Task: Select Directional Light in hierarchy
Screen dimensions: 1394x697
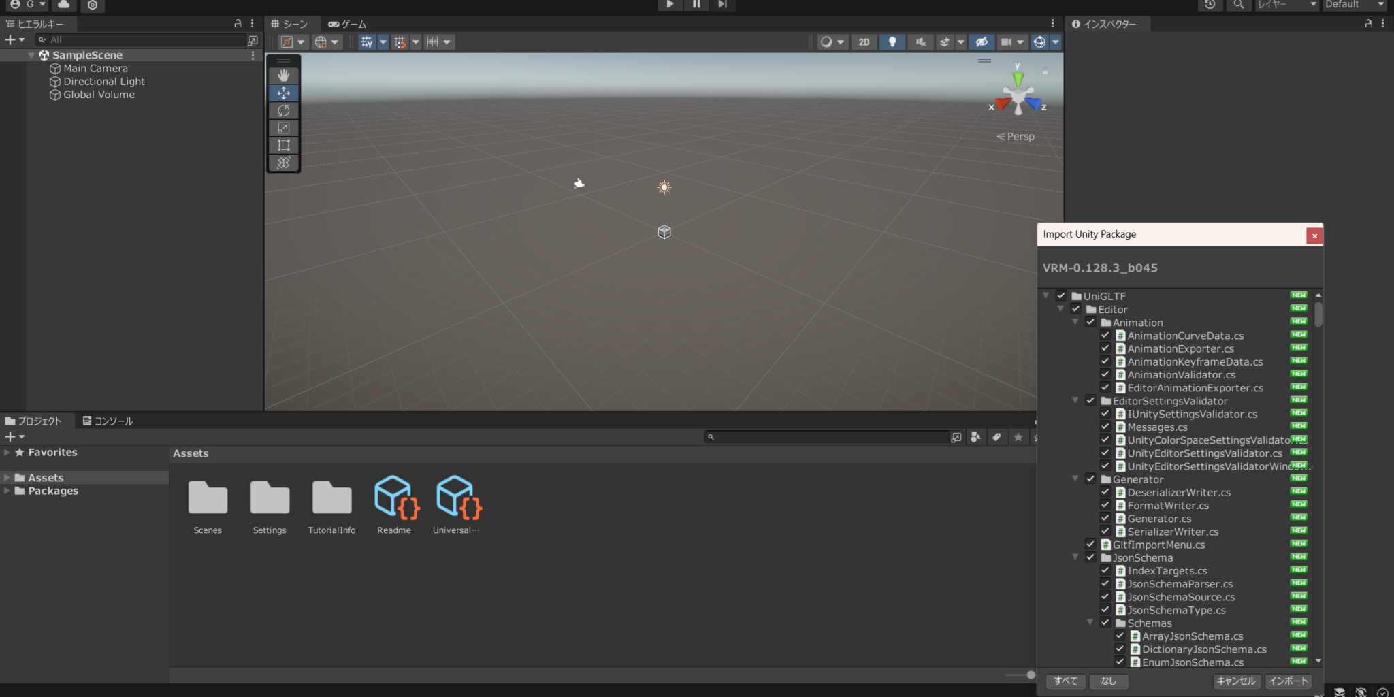Action: [x=104, y=81]
